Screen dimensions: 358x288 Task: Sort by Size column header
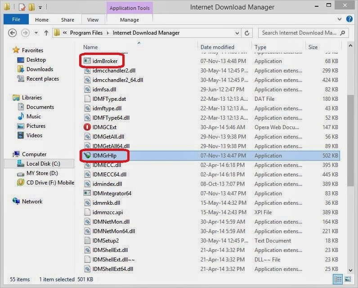click(x=313, y=47)
